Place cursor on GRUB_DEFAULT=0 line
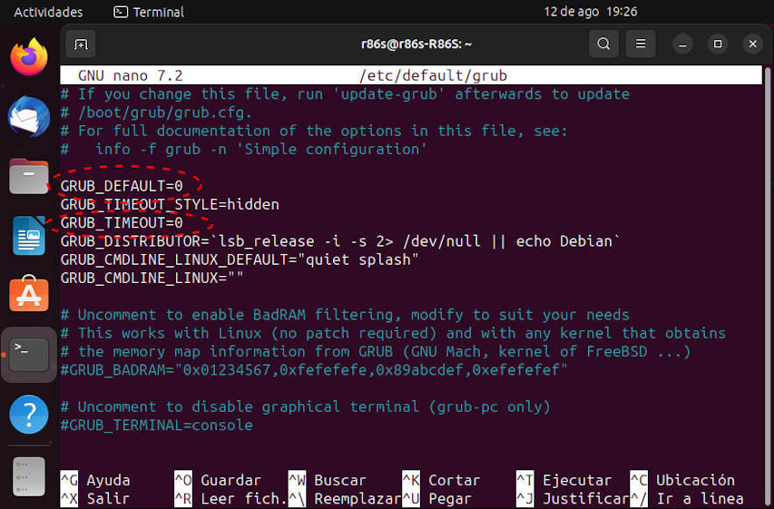Screen dimensions: 774x509 [x=122, y=186]
